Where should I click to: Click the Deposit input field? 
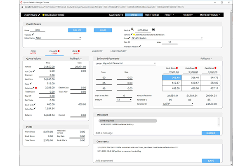(78, 115)
